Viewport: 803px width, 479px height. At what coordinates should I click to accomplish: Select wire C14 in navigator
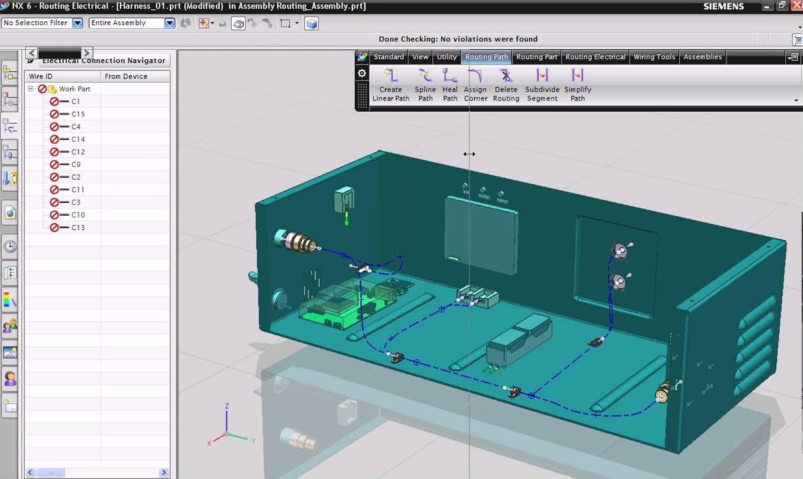[x=78, y=139]
